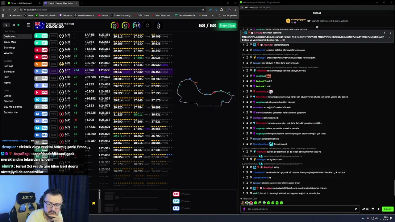Open the volume control in system tray
395x222 pixels.
(376, 218)
